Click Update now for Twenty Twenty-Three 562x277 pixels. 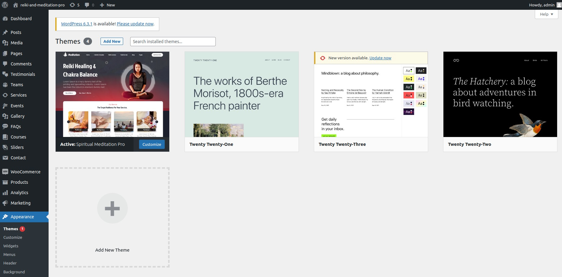tap(380, 58)
